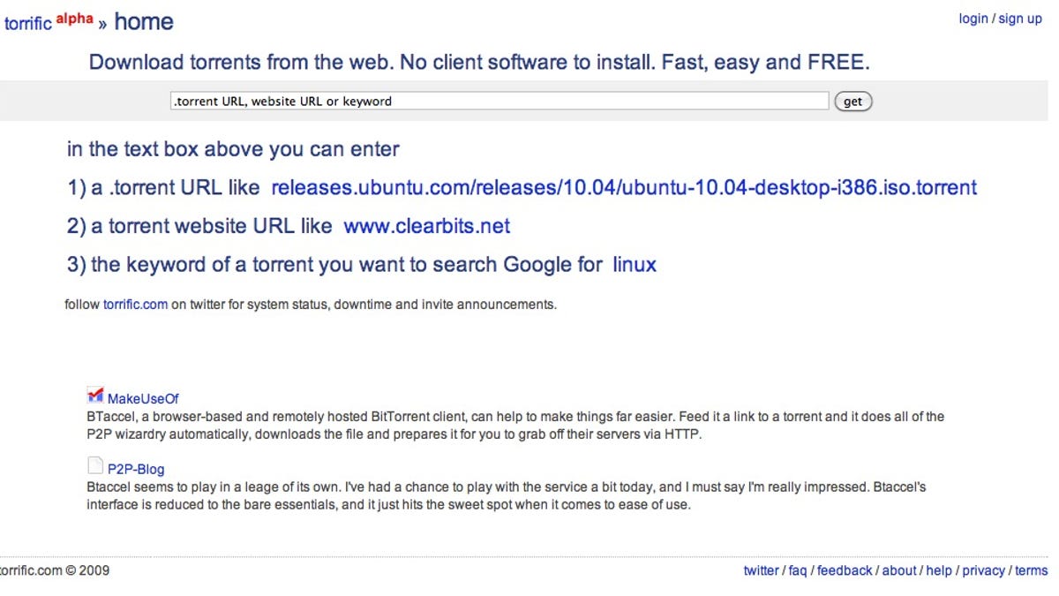Open the about footer link
This screenshot has height=596, width=1059.
(899, 570)
